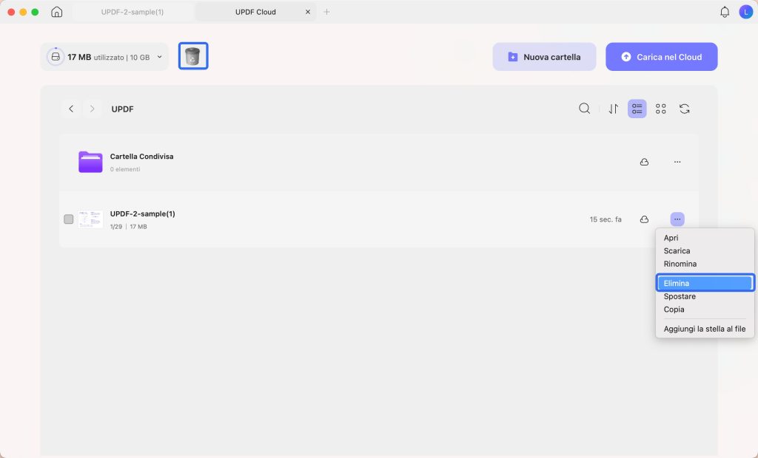Click the Cartella Condivisa folder name
Viewport: 758px width, 458px height.
pyautogui.click(x=141, y=157)
